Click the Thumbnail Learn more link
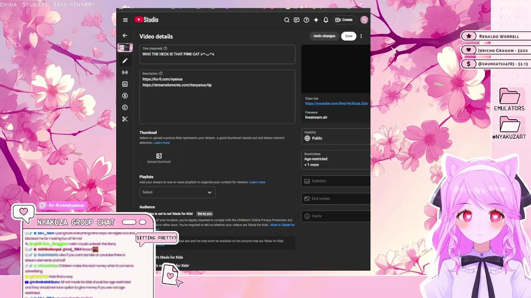The image size is (531, 298). coord(162,143)
